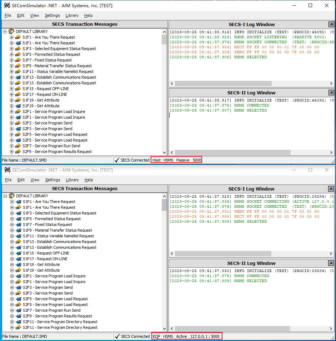Click the S1F17 arrow icon in EQP window
This screenshot has width=336, height=341.
pos(19,259)
